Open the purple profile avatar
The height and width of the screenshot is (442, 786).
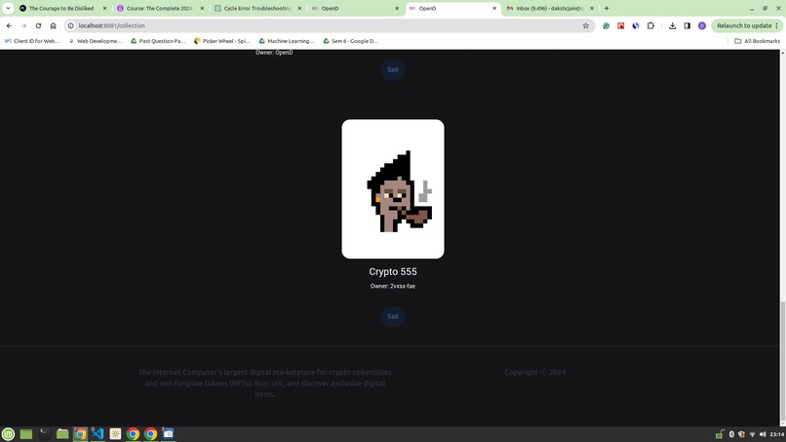702,25
